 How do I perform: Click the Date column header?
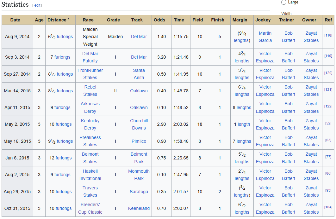pyautogui.click(x=17, y=20)
